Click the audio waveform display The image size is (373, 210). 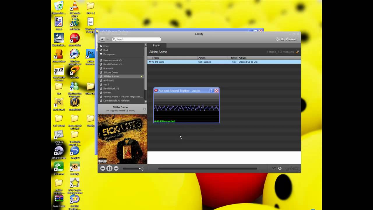pos(186,108)
